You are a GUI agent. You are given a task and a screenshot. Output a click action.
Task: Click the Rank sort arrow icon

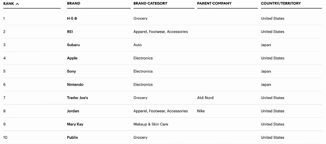(x=17, y=4)
